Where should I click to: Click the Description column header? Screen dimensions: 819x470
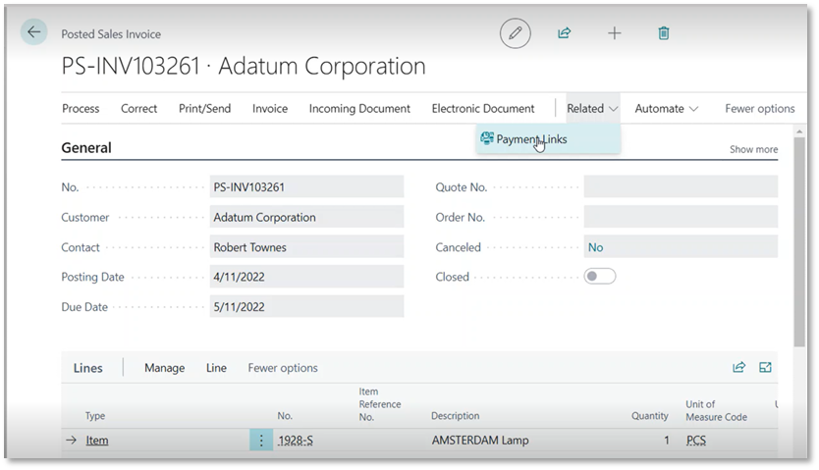point(455,416)
